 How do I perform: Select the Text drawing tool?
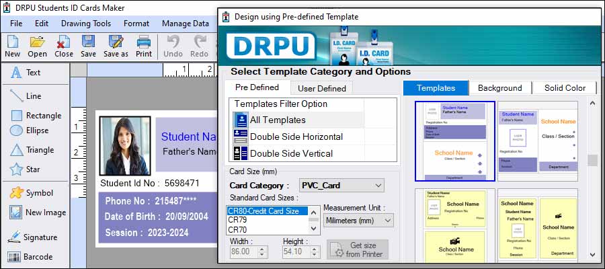pyautogui.click(x=26, y=73)
